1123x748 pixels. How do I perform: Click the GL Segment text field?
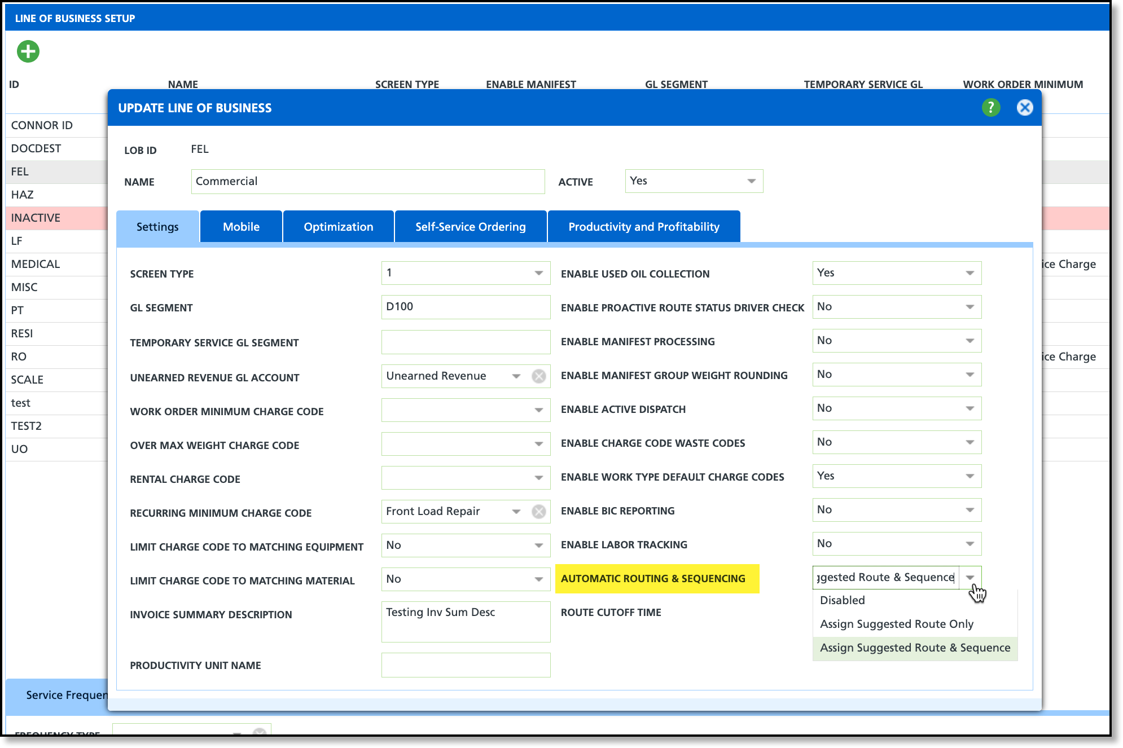pos(465,307)
